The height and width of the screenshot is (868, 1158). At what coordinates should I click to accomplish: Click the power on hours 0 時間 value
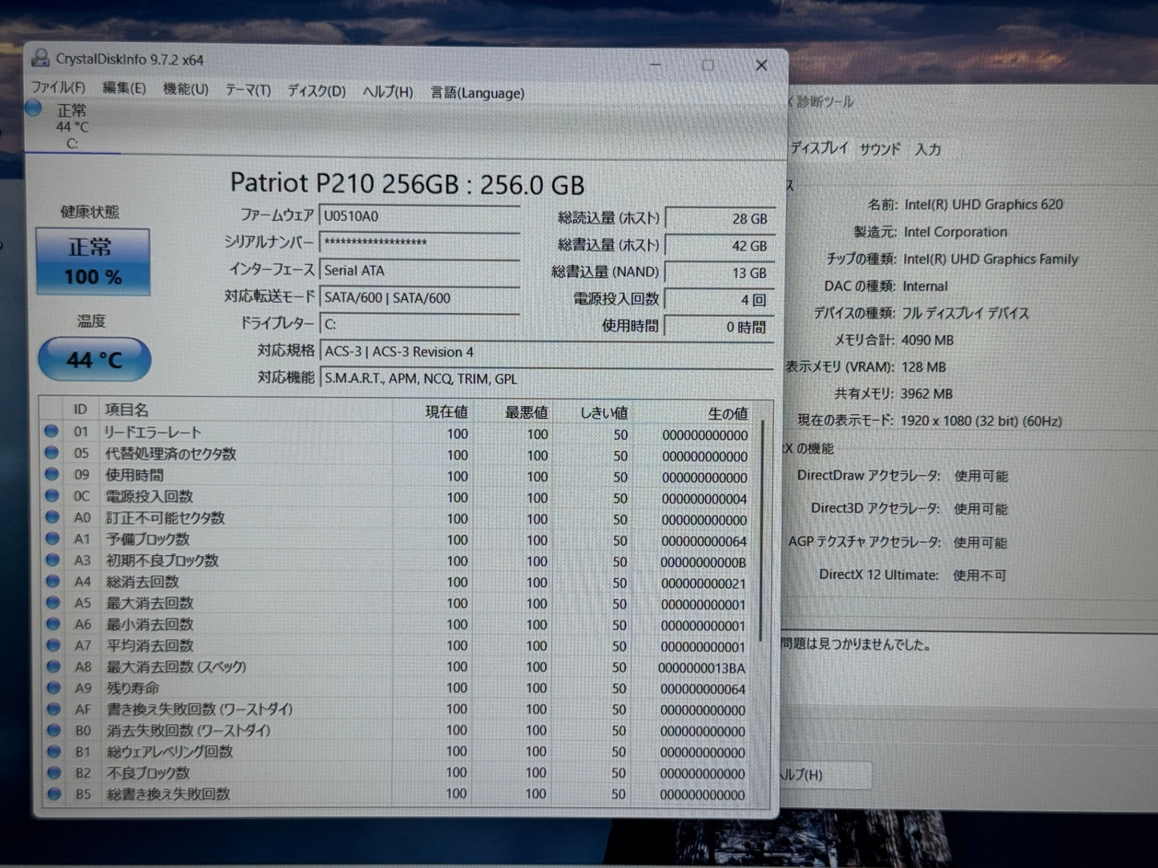720,327
